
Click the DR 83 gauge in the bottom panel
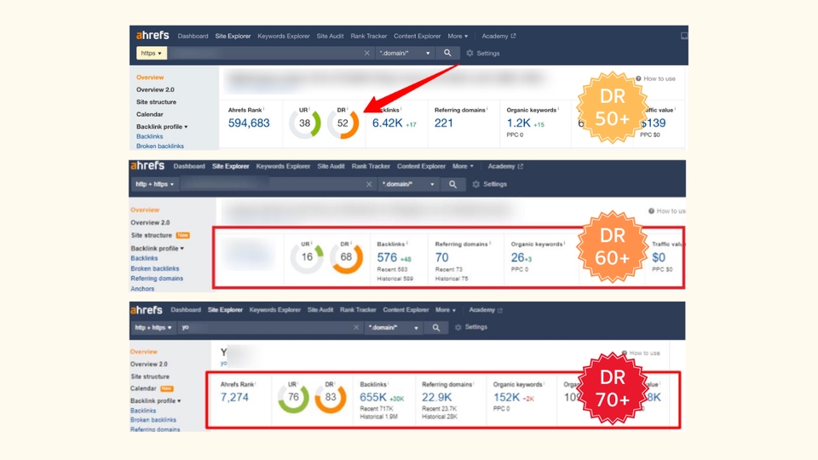[331, 398]
